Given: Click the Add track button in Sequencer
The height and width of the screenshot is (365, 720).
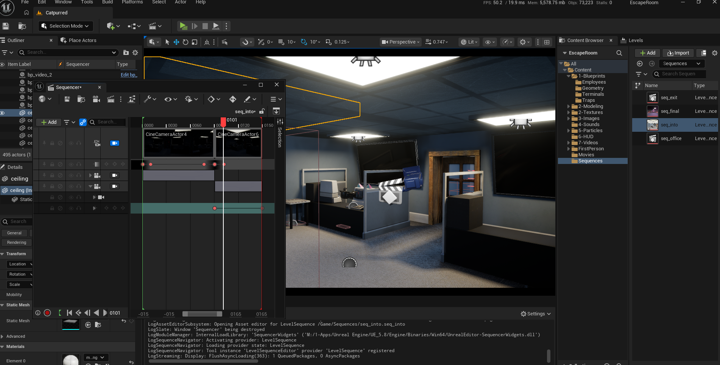Looking at the screenshot, I should tap(49, 122).
